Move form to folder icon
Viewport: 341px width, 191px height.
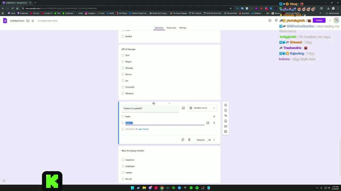click(28, 21)
